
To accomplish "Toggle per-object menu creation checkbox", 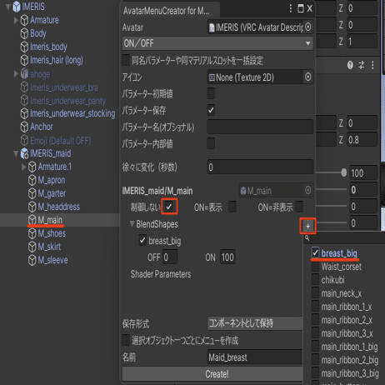I will pos(126,340).
